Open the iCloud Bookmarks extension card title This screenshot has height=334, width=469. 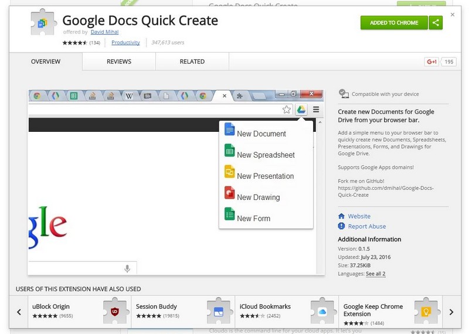265,306
